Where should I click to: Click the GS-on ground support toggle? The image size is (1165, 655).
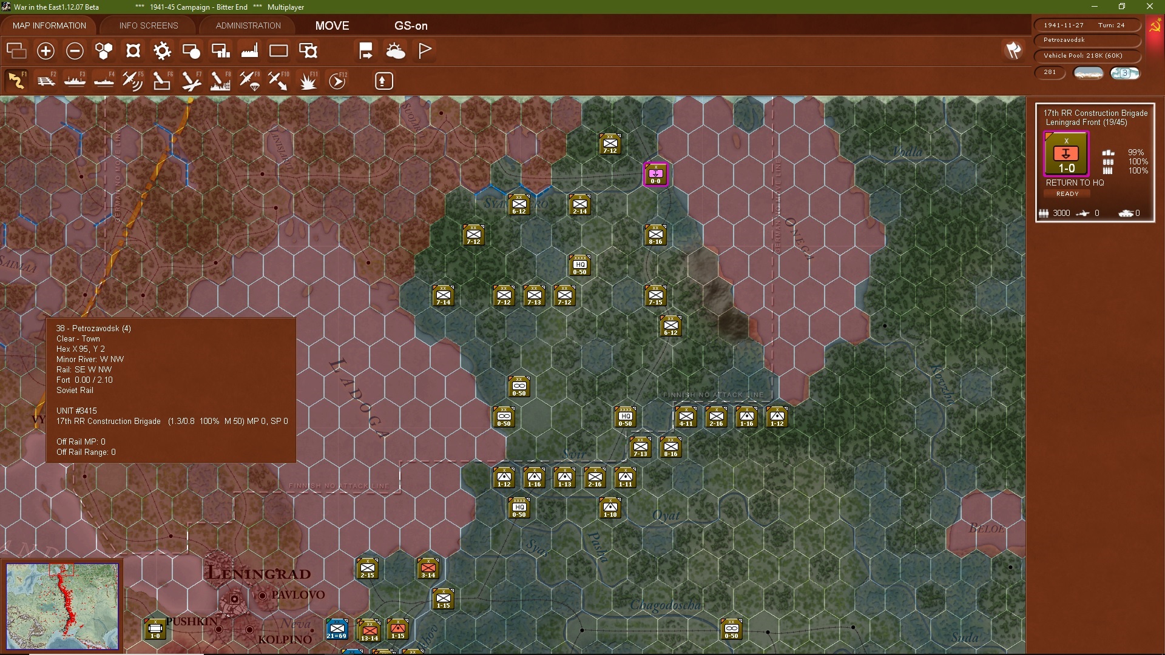click(411, 25)
